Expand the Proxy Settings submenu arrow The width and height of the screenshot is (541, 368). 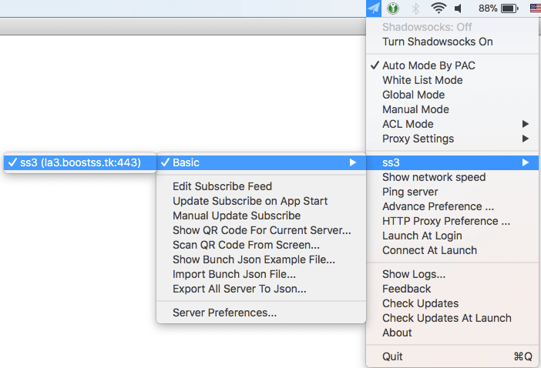[x=525, y=139]
